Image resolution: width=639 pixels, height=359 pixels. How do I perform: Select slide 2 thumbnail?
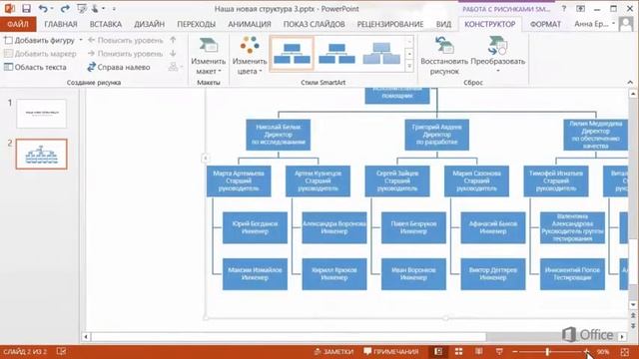[x=41, y=155]
